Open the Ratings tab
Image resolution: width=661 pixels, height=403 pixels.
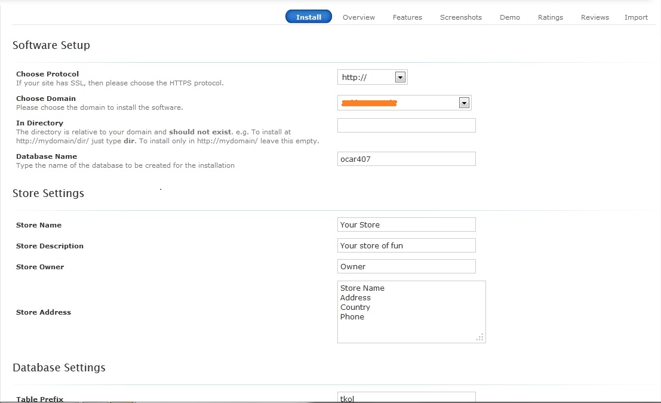click(550, 17)
